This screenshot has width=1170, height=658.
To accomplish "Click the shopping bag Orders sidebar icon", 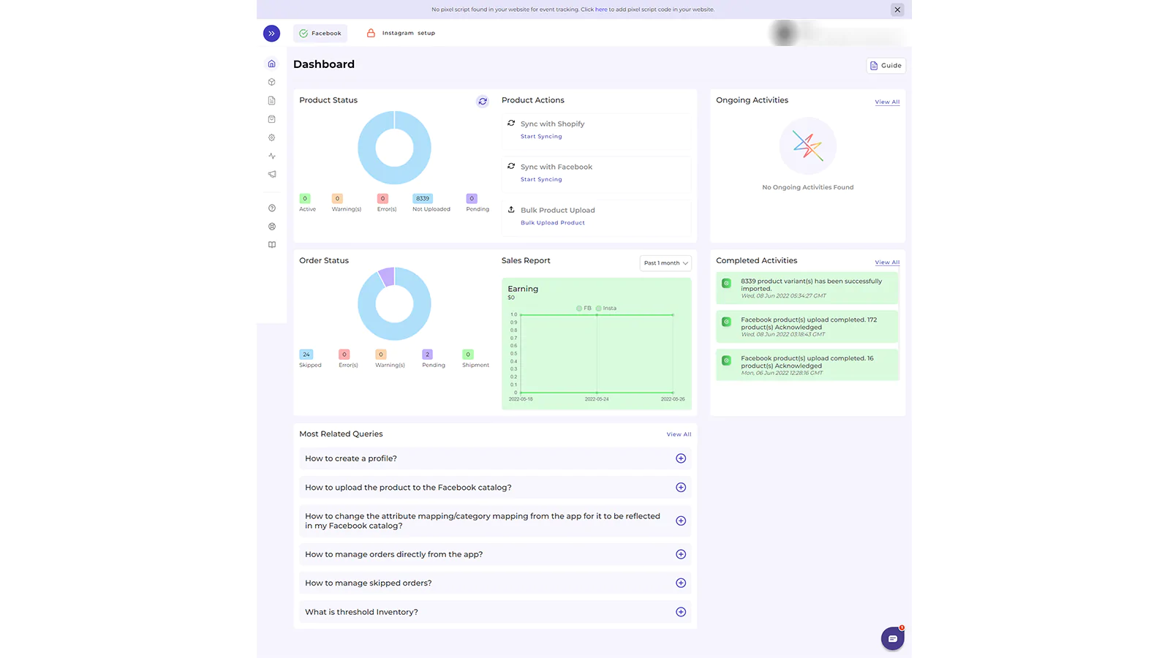I will tap(272, 119).
